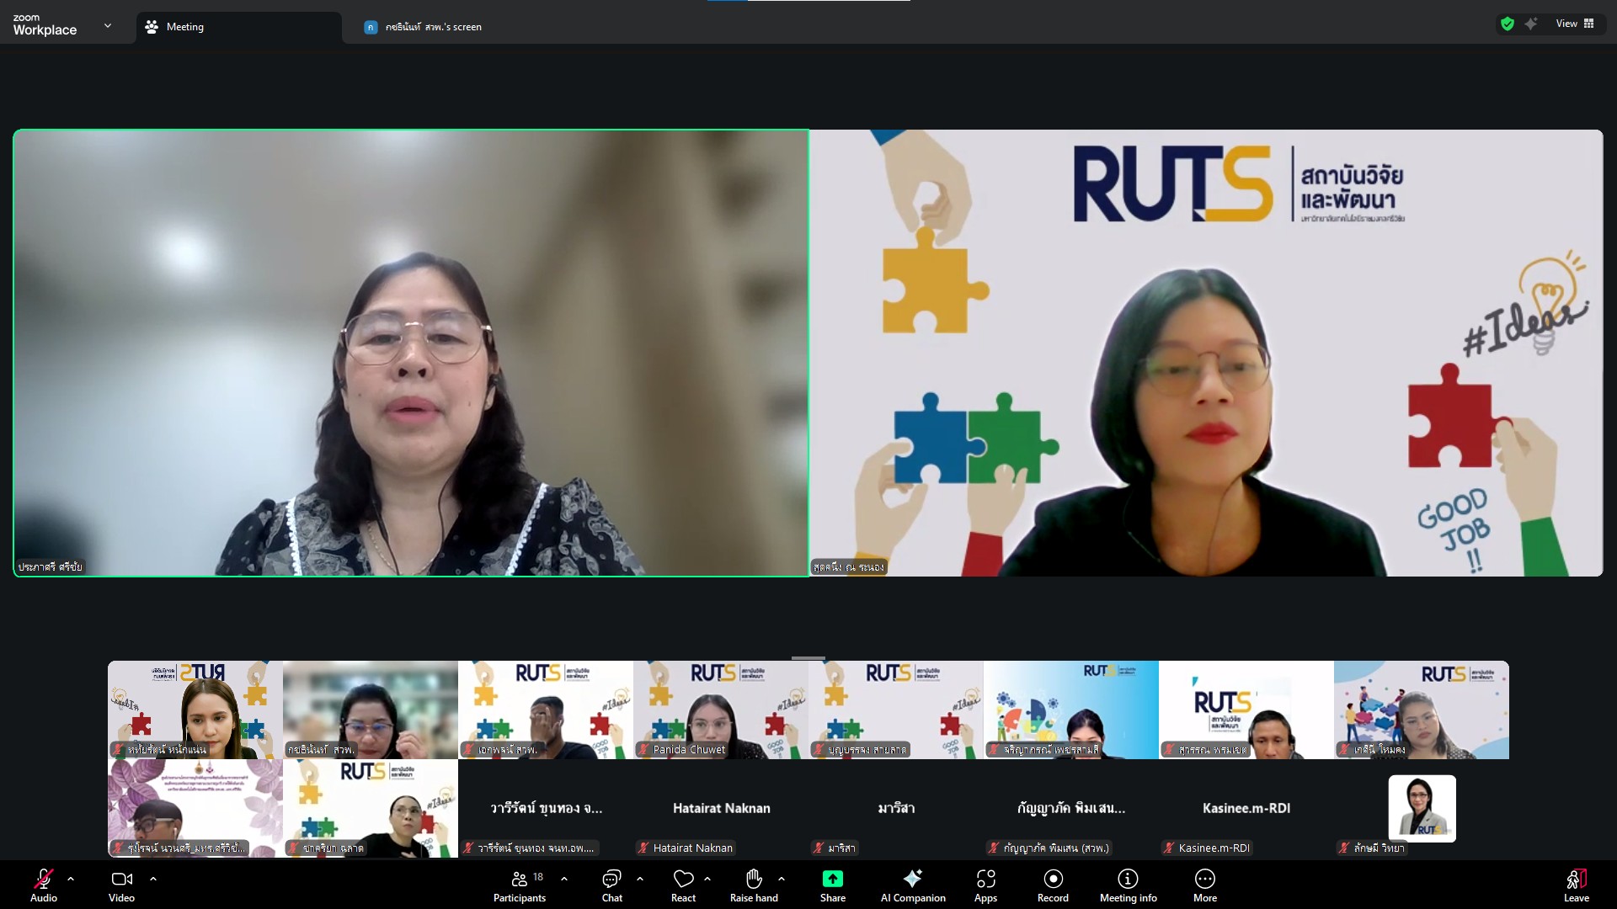Expand audio options arrow next to Audio
This screenshot has height=909, width=1617.
tap(71, 879)
